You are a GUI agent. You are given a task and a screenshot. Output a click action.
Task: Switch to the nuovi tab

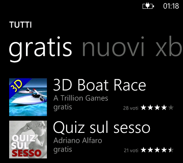point(114,47)
